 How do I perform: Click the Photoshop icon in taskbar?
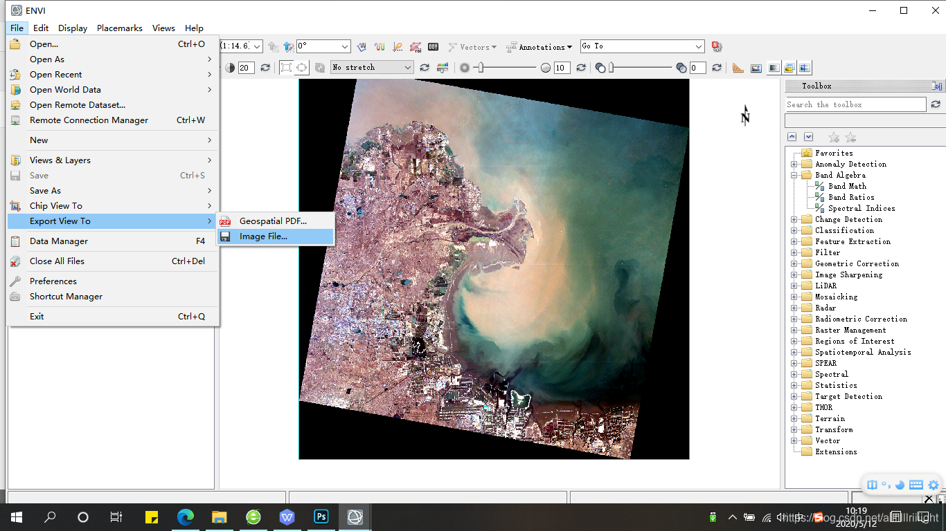coord(321,516)
